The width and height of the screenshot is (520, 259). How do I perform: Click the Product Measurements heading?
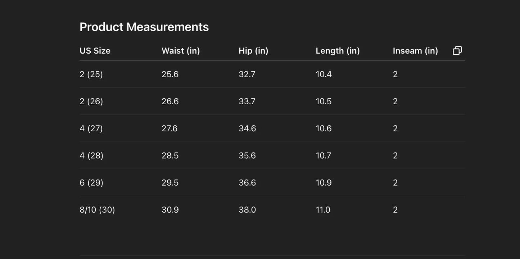[144, 27]
